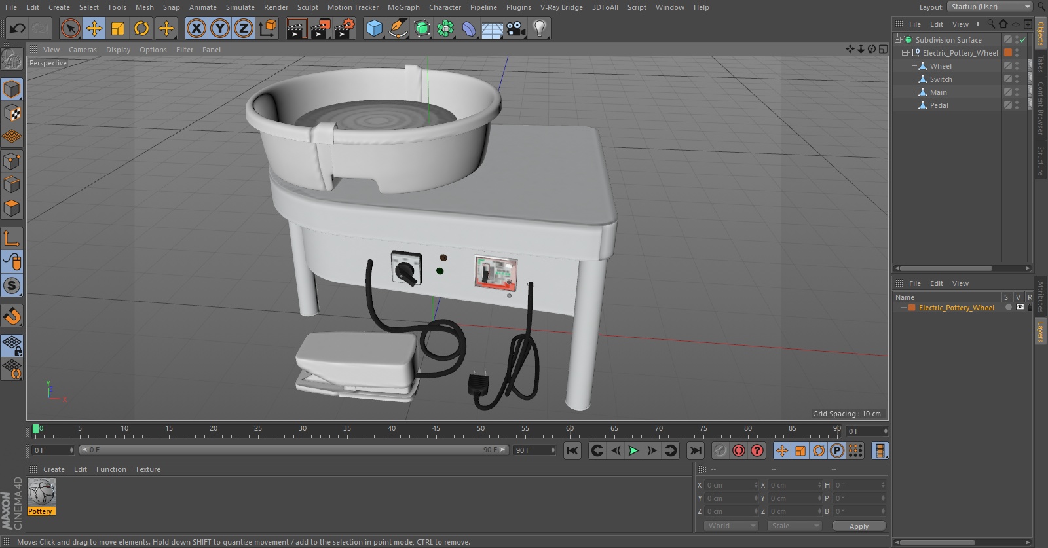
Task: Enable Points mode in left sidebar
Action: point(12,161)
